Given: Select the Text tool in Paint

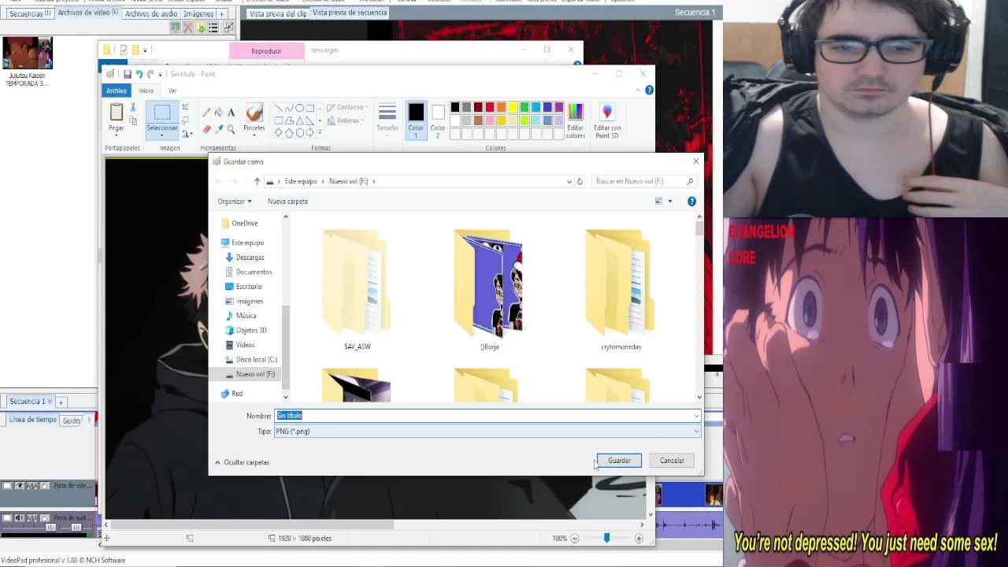Looking at the screenshot, I should [x=231, y=113].
